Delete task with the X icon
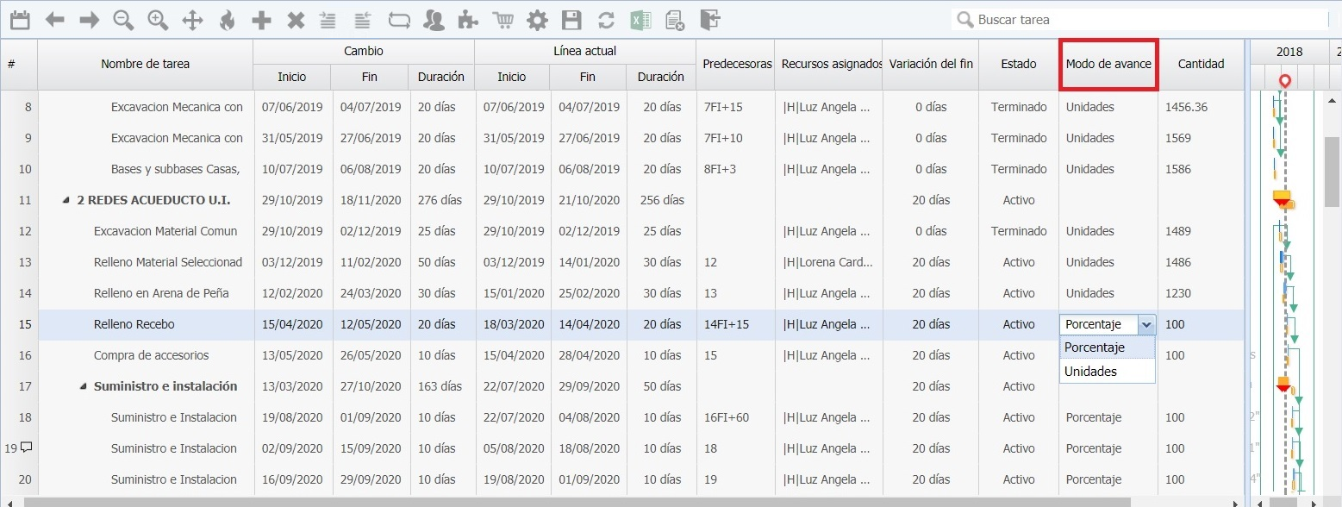 [296, 20]
